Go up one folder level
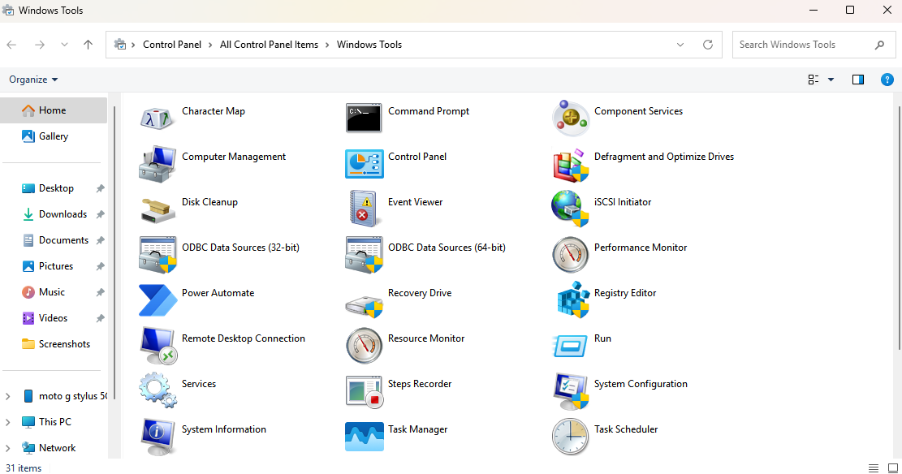This screenshot has width=902, height=474. [88, 45]
